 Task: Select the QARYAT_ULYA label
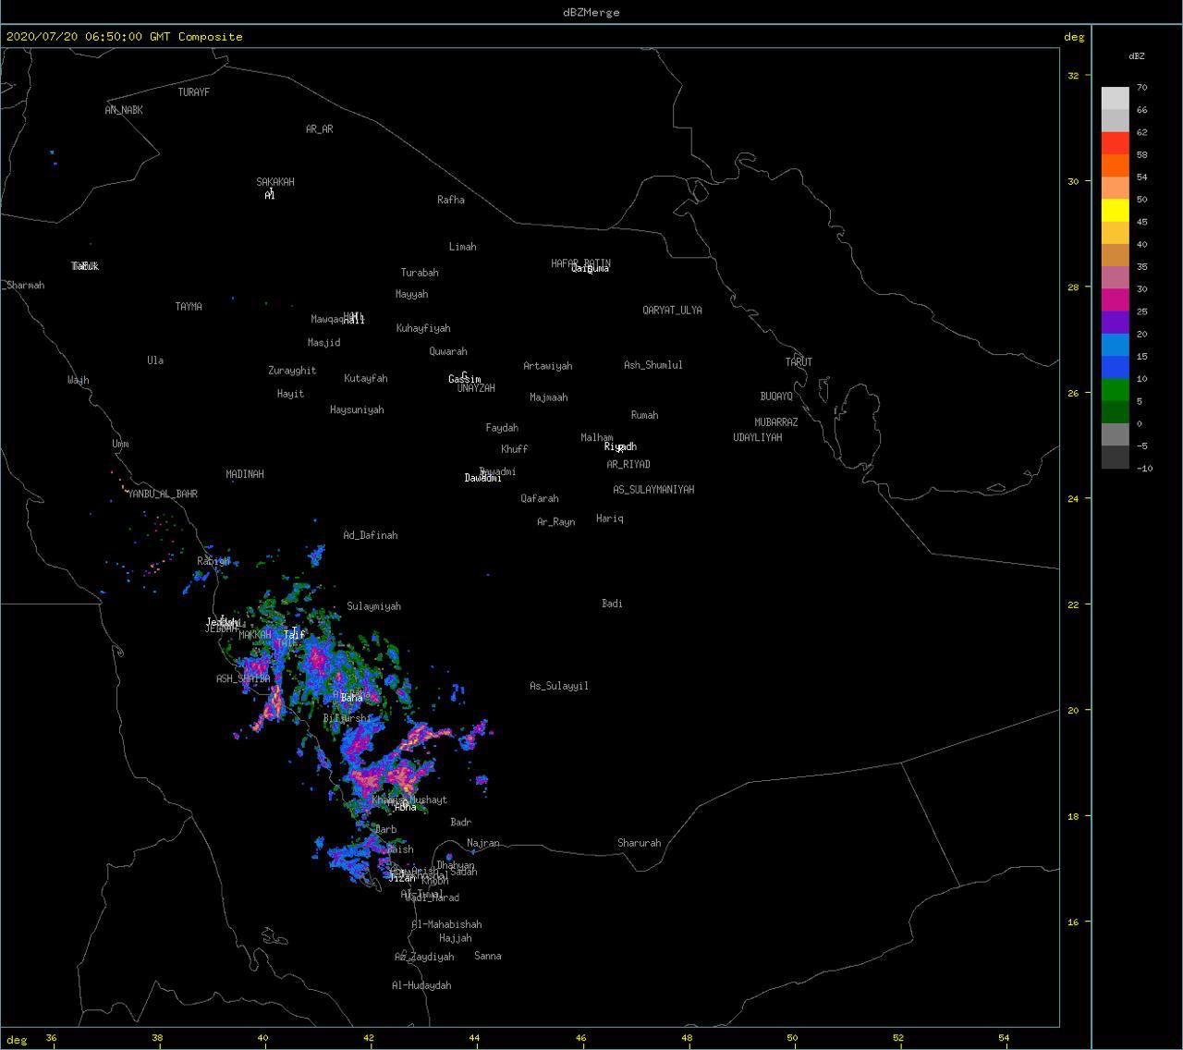[673, 311]
